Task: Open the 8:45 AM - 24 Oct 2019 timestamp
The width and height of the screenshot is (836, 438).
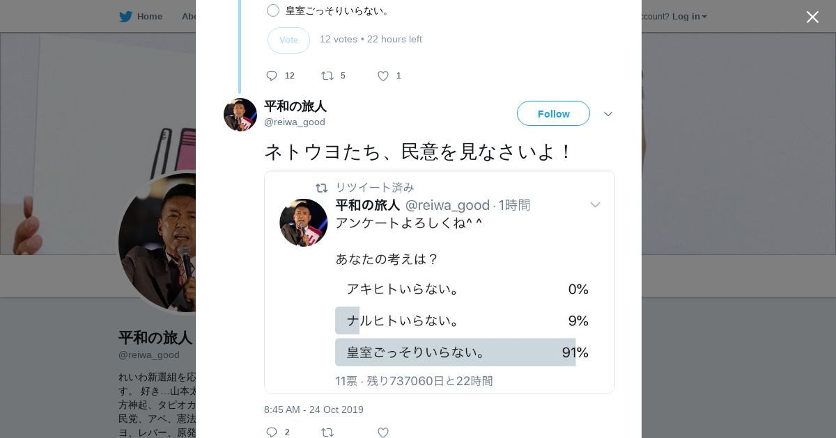Action: 313,410
